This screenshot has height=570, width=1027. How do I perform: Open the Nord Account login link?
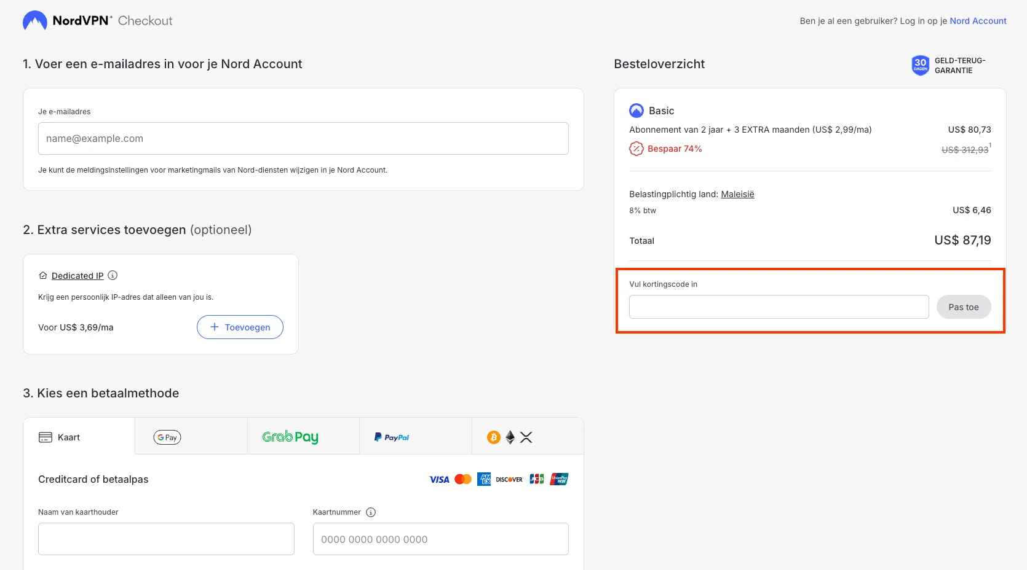click(978, 21)
